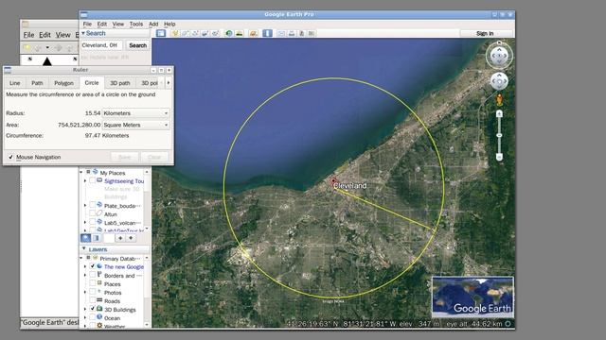
Task: Click the Places panel split-view icon
Action: tap(96, 238)
